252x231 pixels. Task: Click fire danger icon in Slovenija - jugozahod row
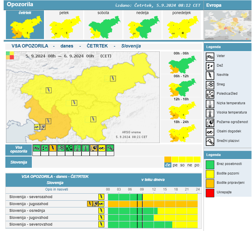96,204
